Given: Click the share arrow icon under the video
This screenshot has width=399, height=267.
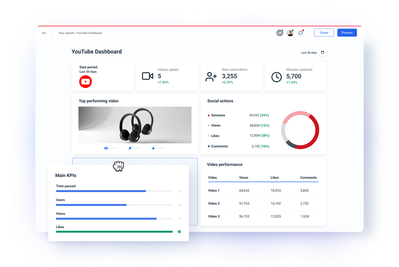Looking at the screenshot, I should 130,148.
